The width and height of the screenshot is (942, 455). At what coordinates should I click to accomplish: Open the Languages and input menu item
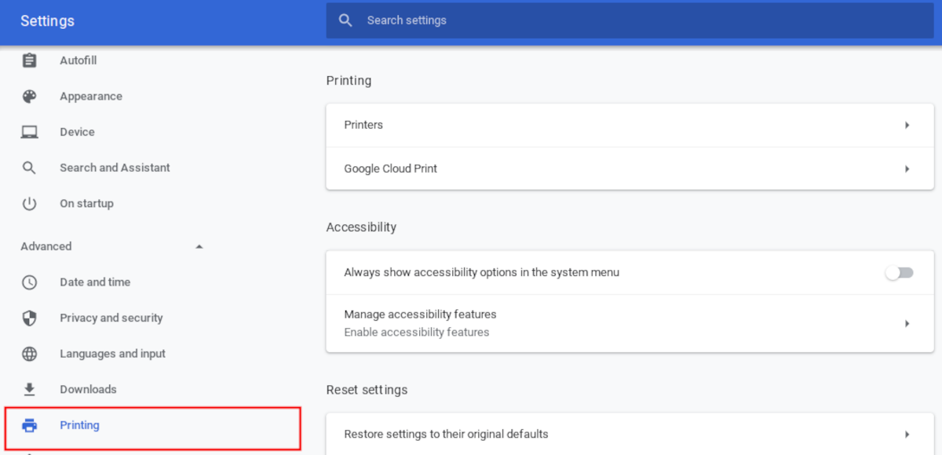pos(112,354)
